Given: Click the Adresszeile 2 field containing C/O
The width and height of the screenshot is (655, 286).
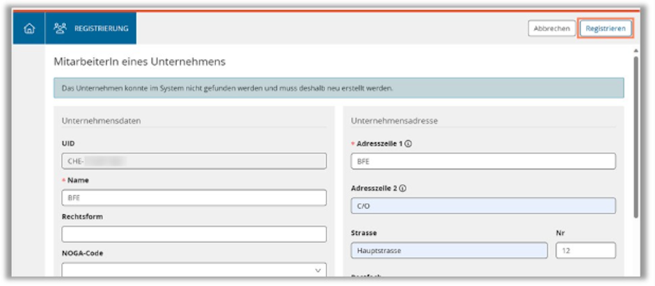Looking at the screenshot, I should pos(483,206).
